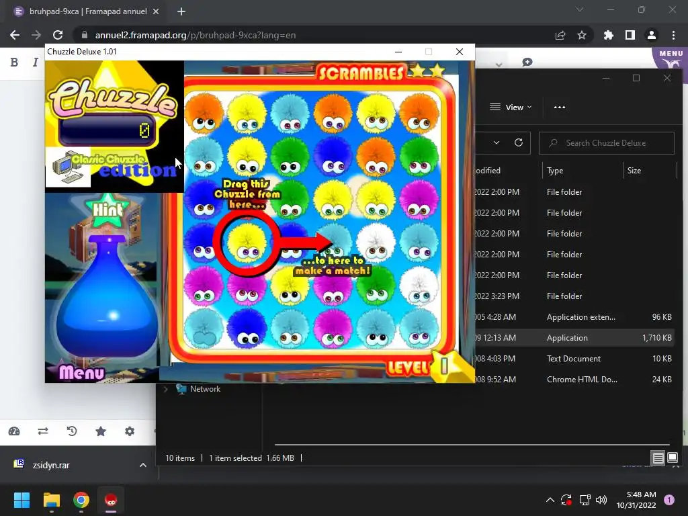Open the notification center badge
The image size is (688, 516).
point(669,500)
